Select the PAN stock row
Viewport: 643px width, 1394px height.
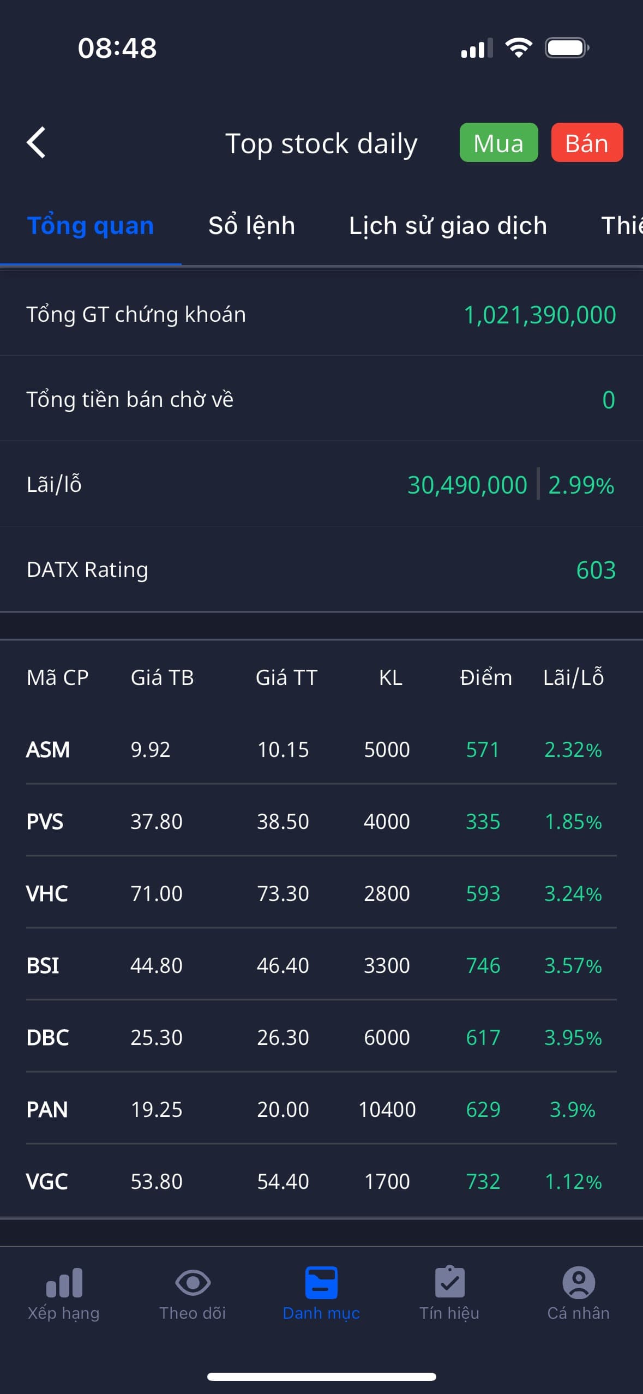point(321,1109)
